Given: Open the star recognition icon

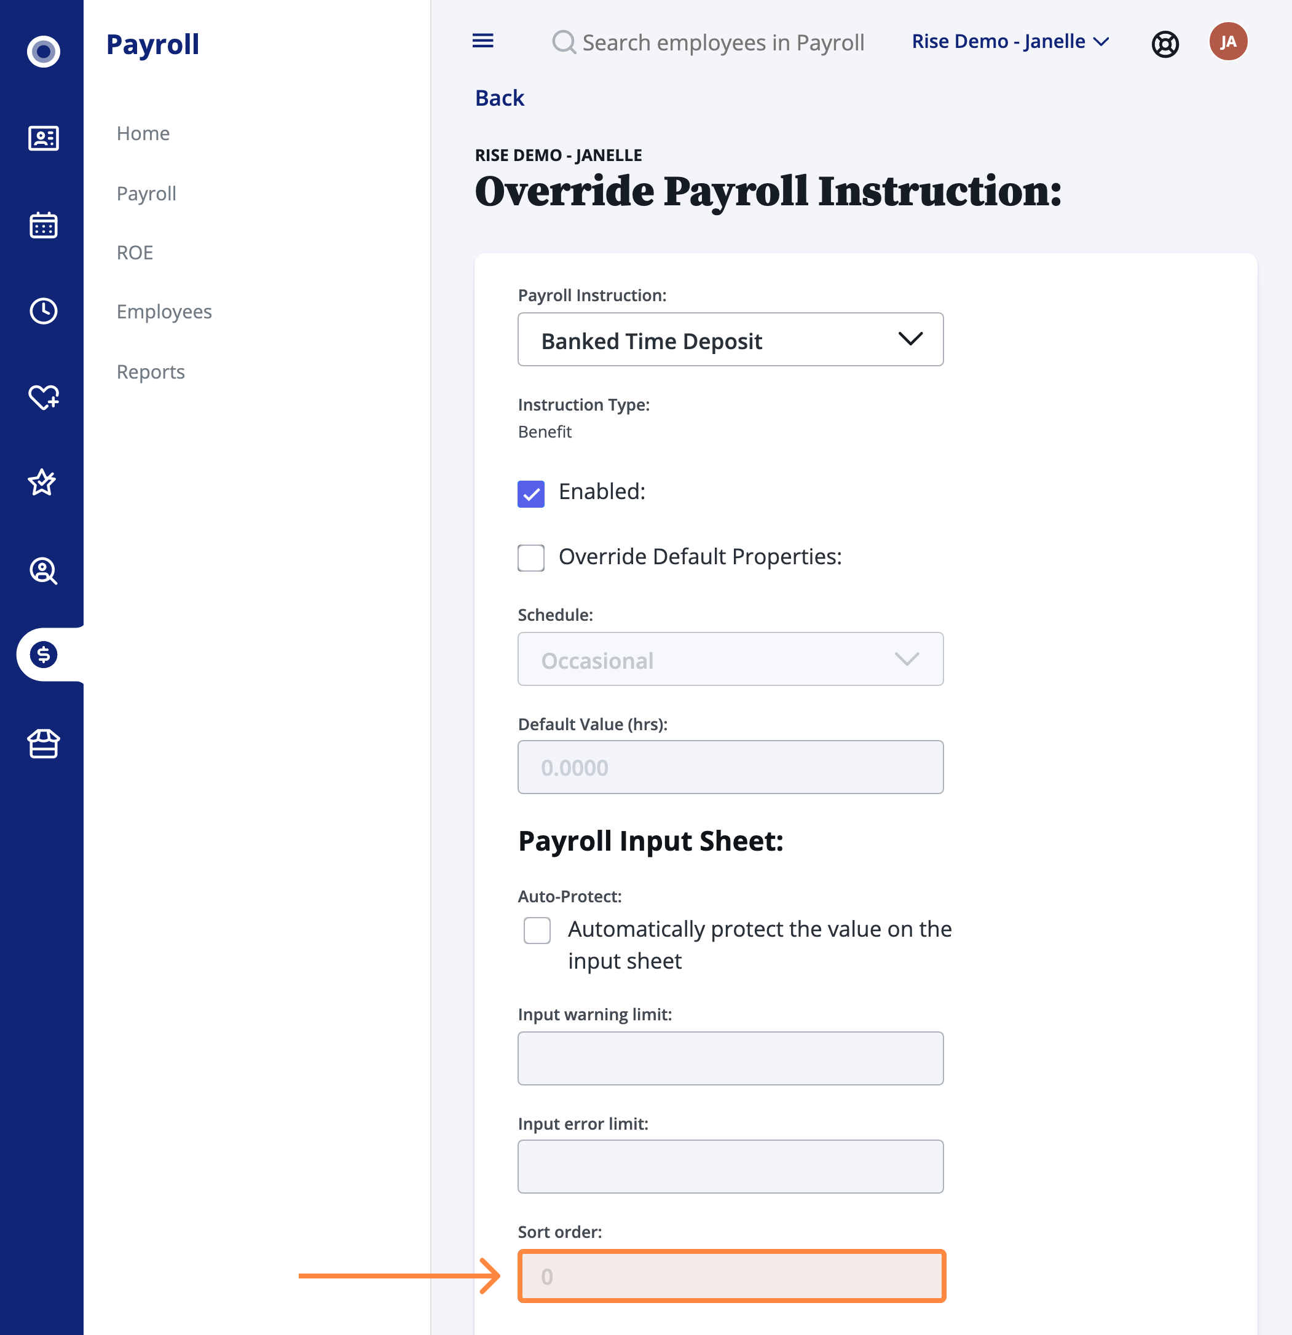Looking at the screenshot, I should tap(42, 482).
